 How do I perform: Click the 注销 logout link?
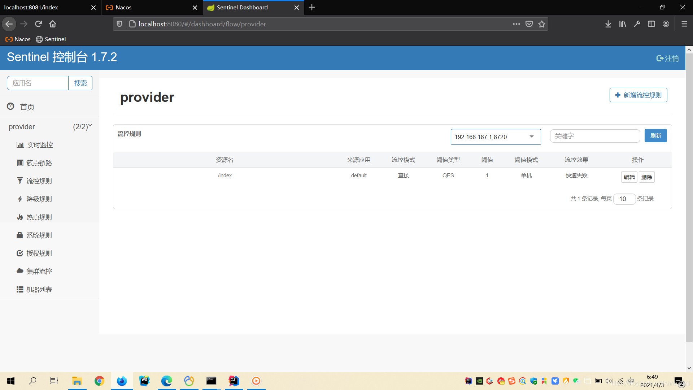tap(667, 58)
